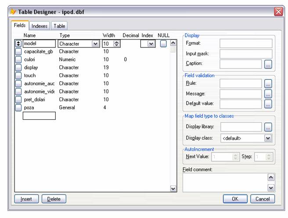Open the Index dropdown for model
The image size is (288, 218).
pyautogui.click(x=151, y=43)
